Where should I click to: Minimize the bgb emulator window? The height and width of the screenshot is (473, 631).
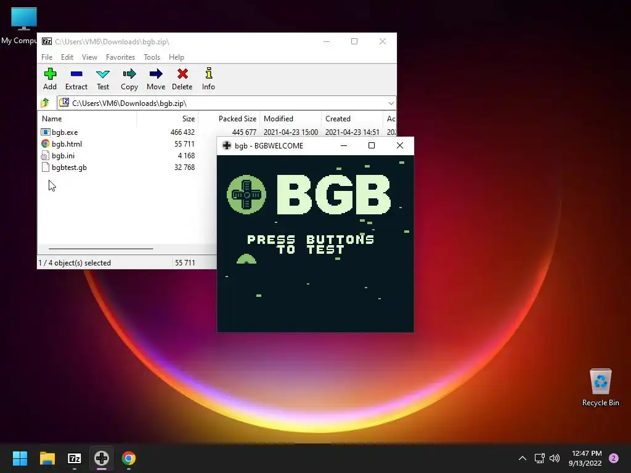point(344,145)
